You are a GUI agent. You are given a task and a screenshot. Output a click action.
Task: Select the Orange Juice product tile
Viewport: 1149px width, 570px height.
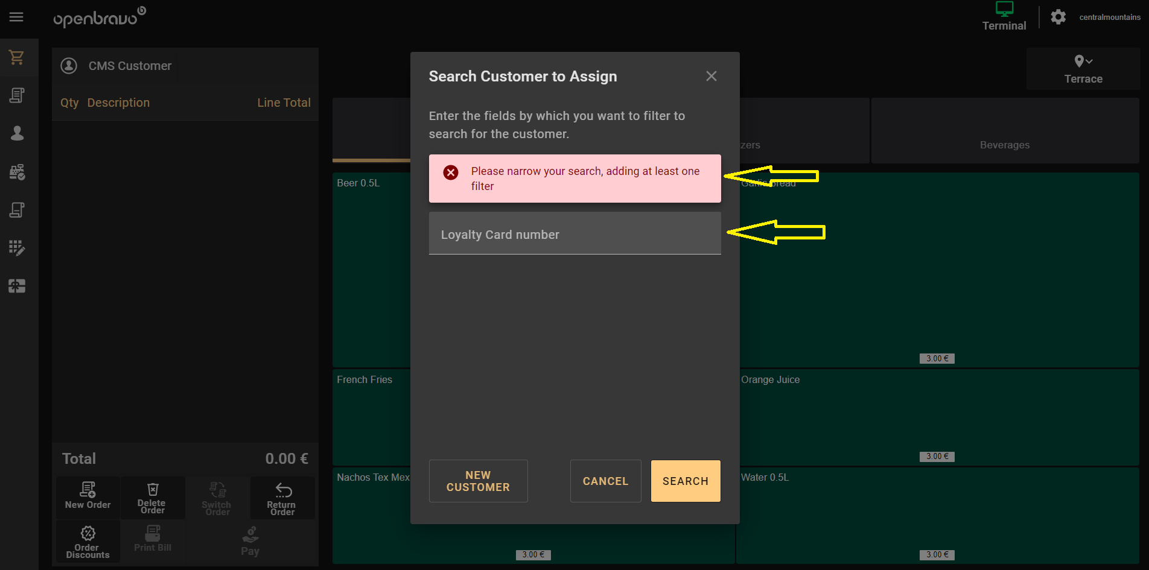[938, 417]
